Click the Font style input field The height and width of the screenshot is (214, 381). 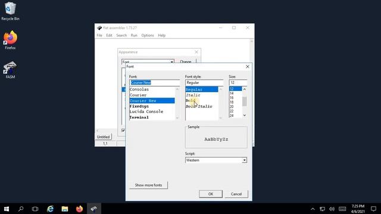204,83
